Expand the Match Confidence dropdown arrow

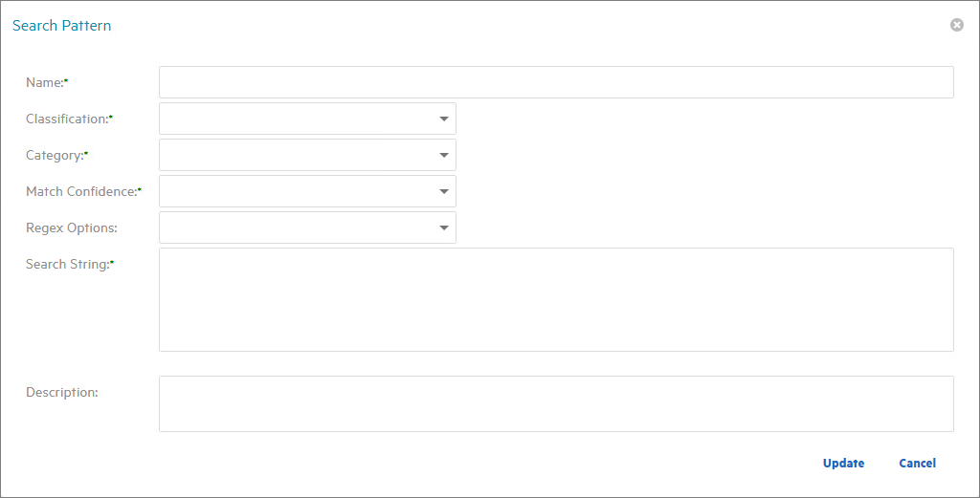click(x=444, y=191)
